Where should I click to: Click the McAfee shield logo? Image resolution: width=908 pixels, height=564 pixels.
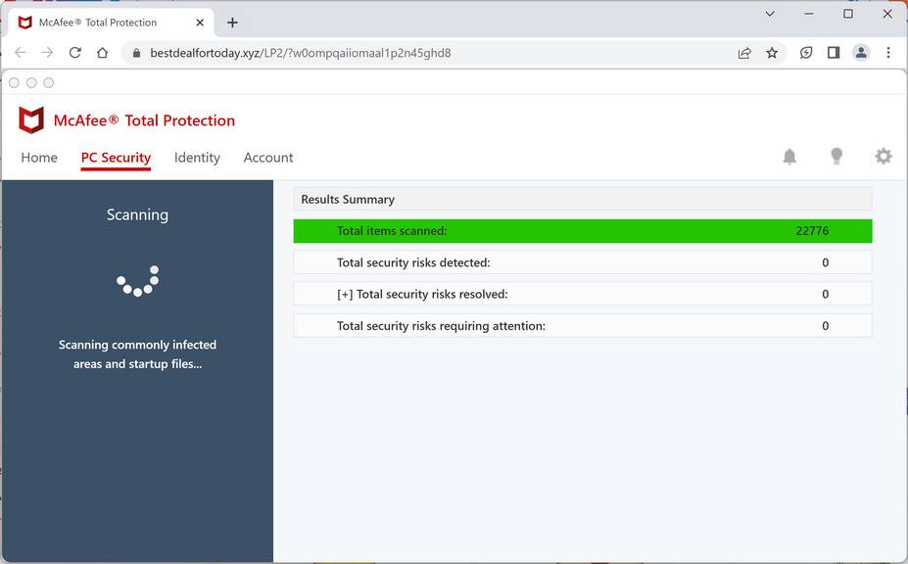click(31, 120)
